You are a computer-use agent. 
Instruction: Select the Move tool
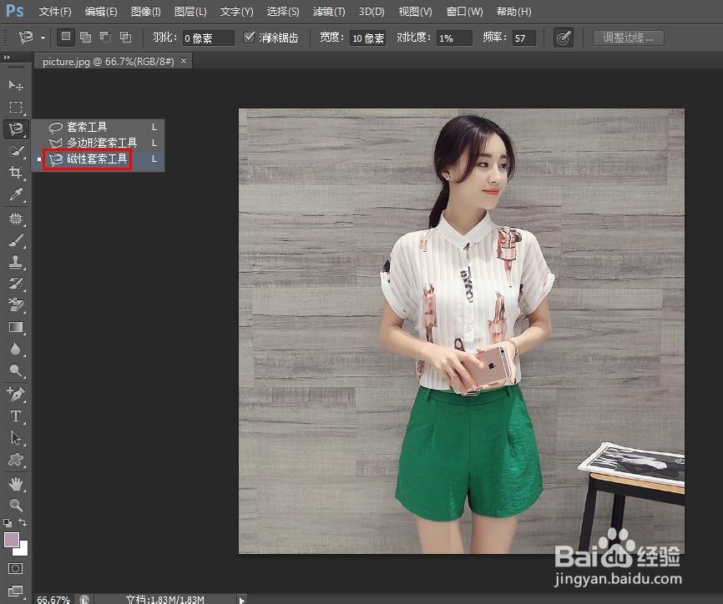(16, 86)
